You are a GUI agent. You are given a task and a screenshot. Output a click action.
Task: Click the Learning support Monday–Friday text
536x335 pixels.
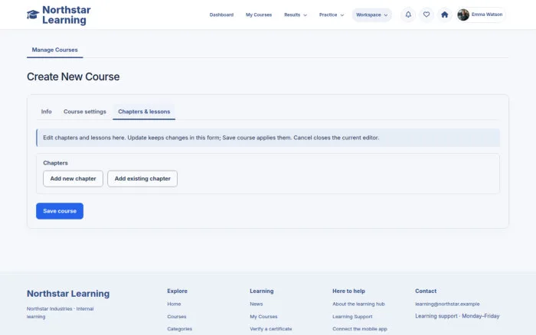(x=457, y=316)
